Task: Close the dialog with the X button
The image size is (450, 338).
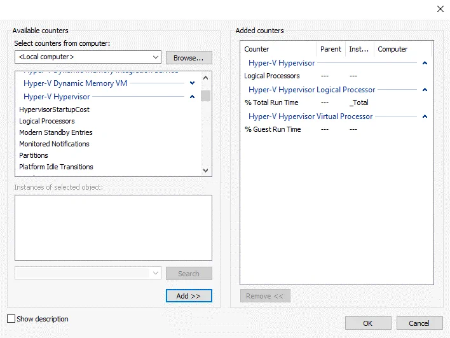Action: (440, 9)
